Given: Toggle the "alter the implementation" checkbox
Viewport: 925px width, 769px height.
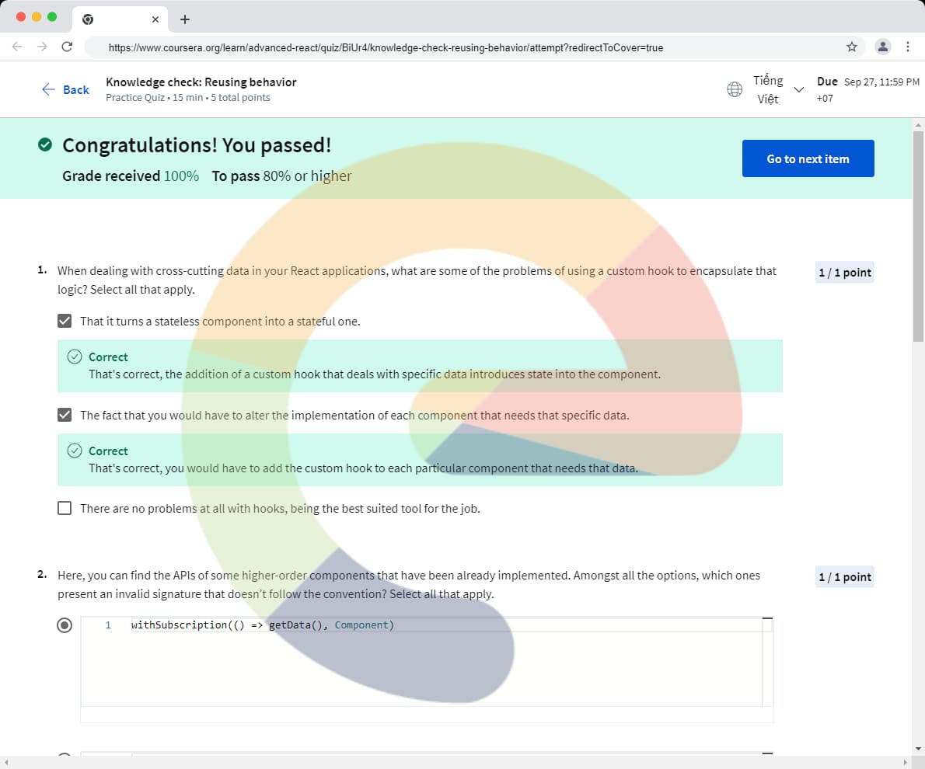Looking at the screenshot, I should point(65,415).
